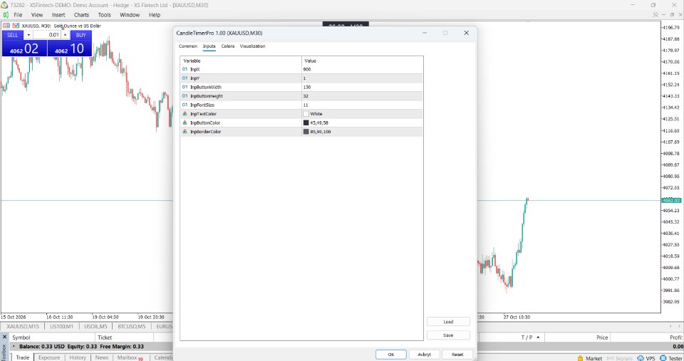The height and width of the screenshot is (361, 684).
Task: Click the Variable column header
Action: pos(241,61)
